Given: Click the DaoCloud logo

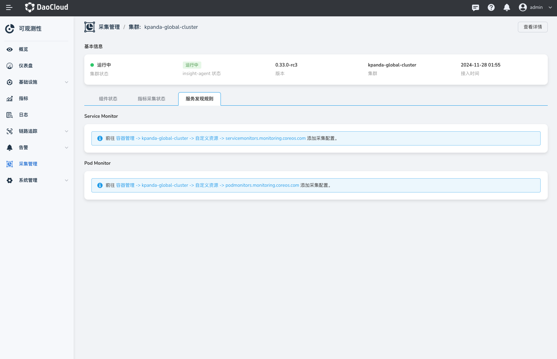Looking at the screenshot, I should tap(47, 7).
